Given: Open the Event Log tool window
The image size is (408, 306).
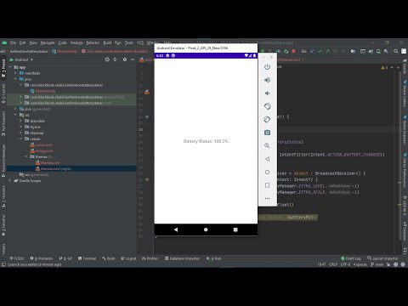Looking at the screenshot, I should [351, 258].
